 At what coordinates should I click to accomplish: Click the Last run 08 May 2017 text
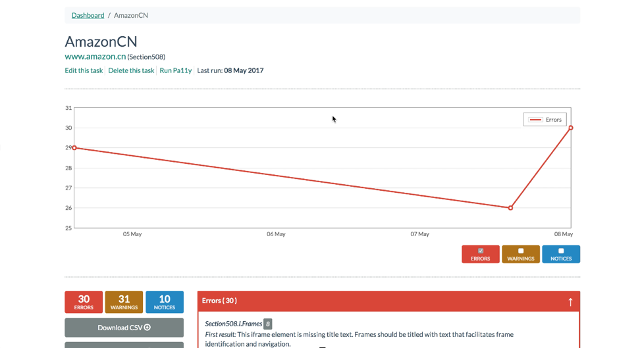[x=230, y=70]
